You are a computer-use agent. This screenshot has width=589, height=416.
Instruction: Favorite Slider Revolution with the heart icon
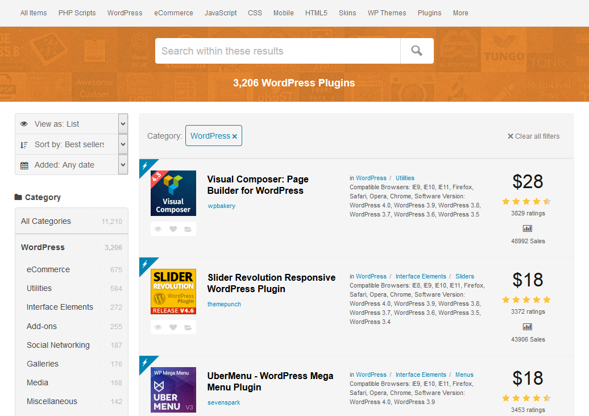(x=173, y=327)
